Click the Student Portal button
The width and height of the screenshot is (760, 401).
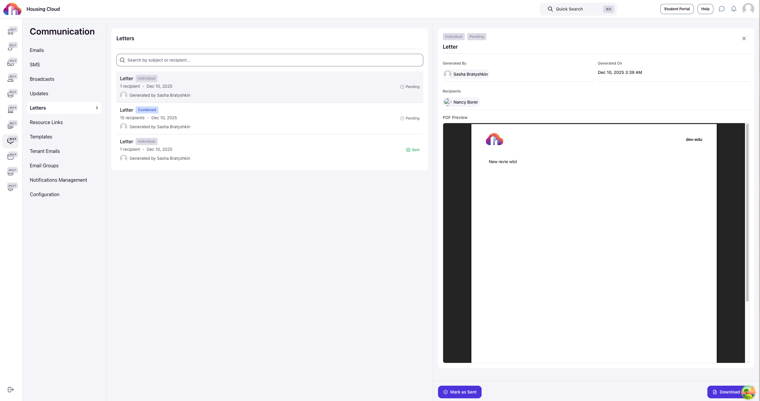coord(677,9)
